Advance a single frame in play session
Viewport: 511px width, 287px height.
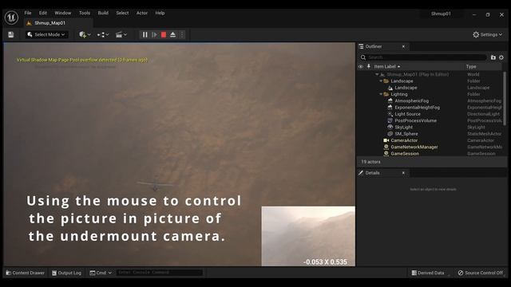154,34
